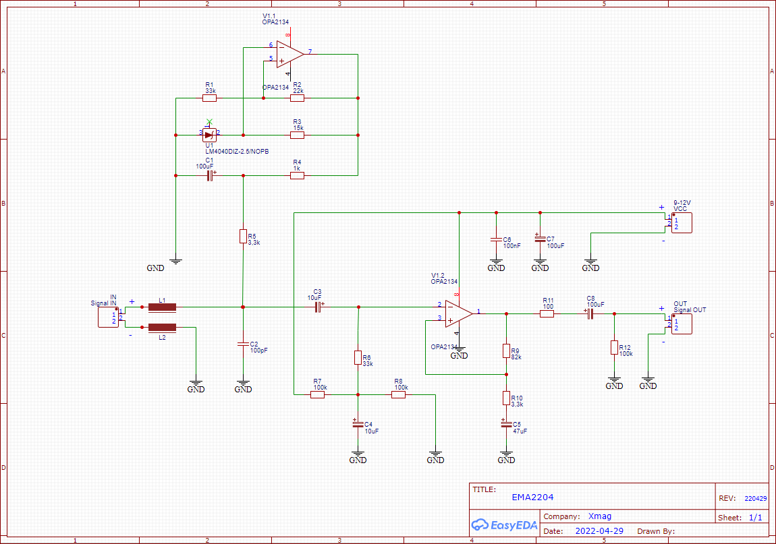
Task: Click the sheet number "1/1"
Action: coord(756,517)
